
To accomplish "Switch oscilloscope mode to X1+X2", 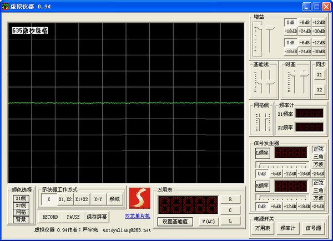I will (x=82, y=199).
